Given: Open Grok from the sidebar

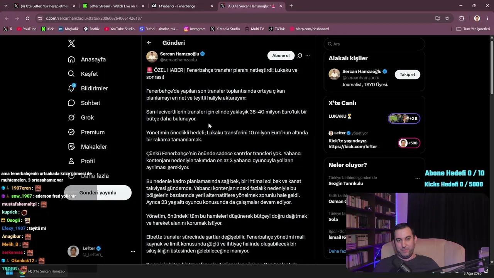Looking at the screenshot, I should point(81,117).
